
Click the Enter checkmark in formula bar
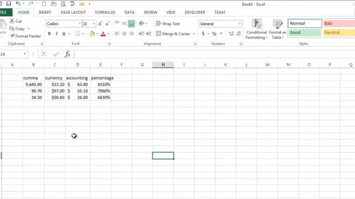[55, 54]
